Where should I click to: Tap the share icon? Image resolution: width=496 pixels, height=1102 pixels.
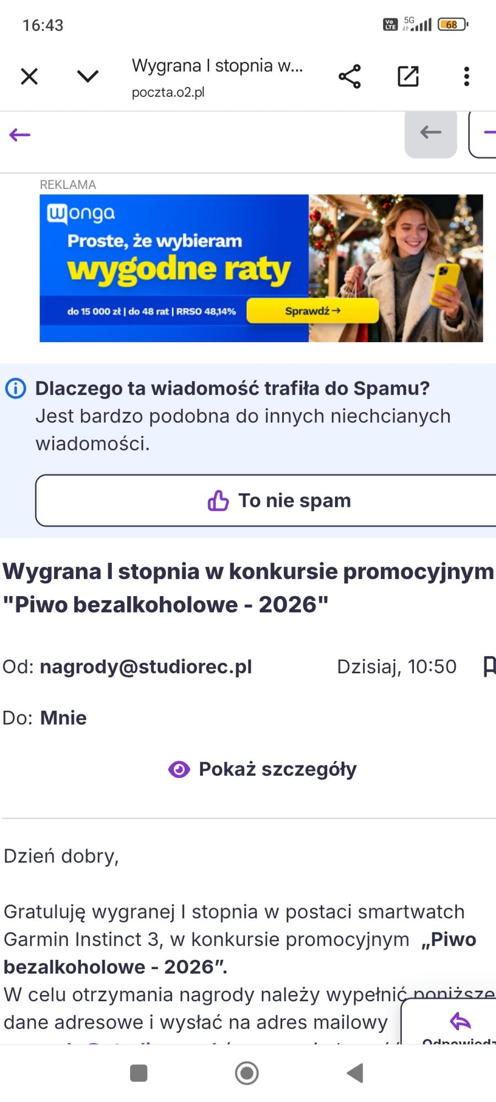(x=349, y=77)
